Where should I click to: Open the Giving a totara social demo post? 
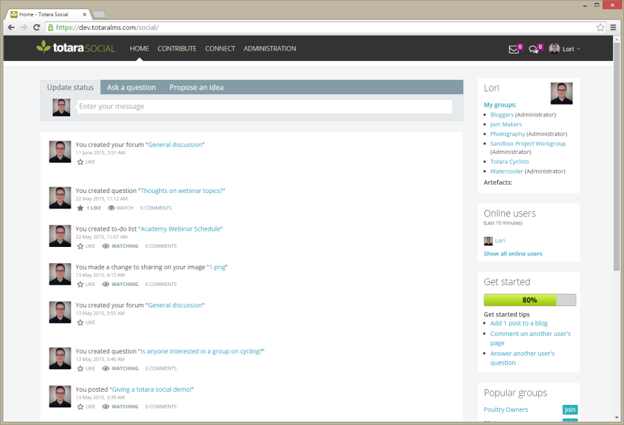[151, 390]
